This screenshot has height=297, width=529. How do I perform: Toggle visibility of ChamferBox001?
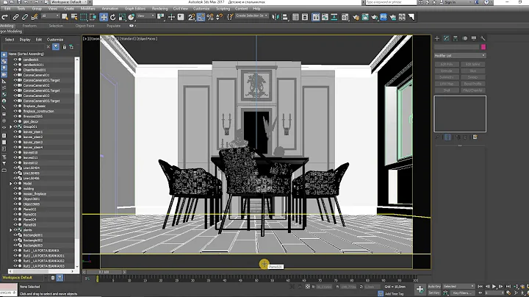15,70
